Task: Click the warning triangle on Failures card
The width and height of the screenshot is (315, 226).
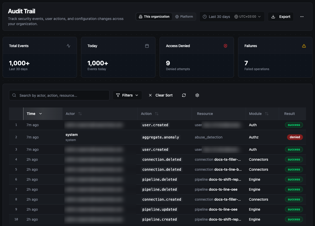Action: 304,46
